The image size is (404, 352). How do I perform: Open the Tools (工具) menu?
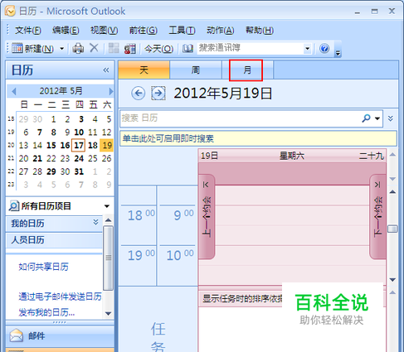[182, 30]
